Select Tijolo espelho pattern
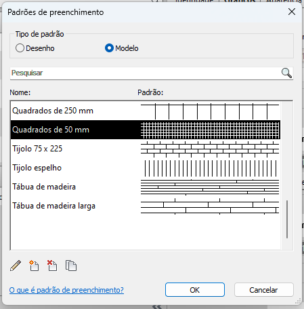This screenshot has width=304, height=309. (x=146, y=168)
